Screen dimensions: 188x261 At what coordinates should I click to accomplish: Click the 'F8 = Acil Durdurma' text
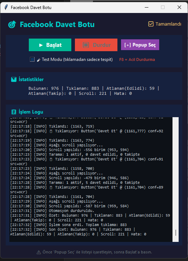coord(137,59)
